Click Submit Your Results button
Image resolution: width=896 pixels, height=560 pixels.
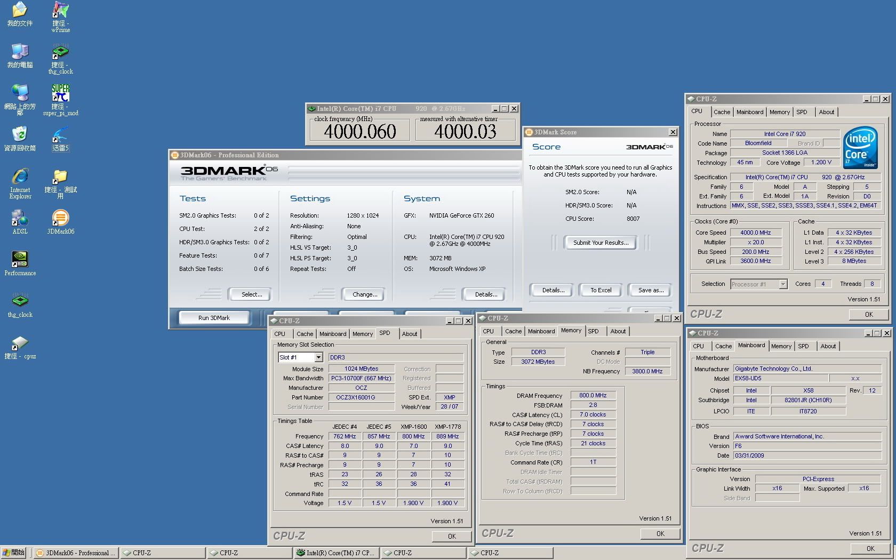(601, 243)
